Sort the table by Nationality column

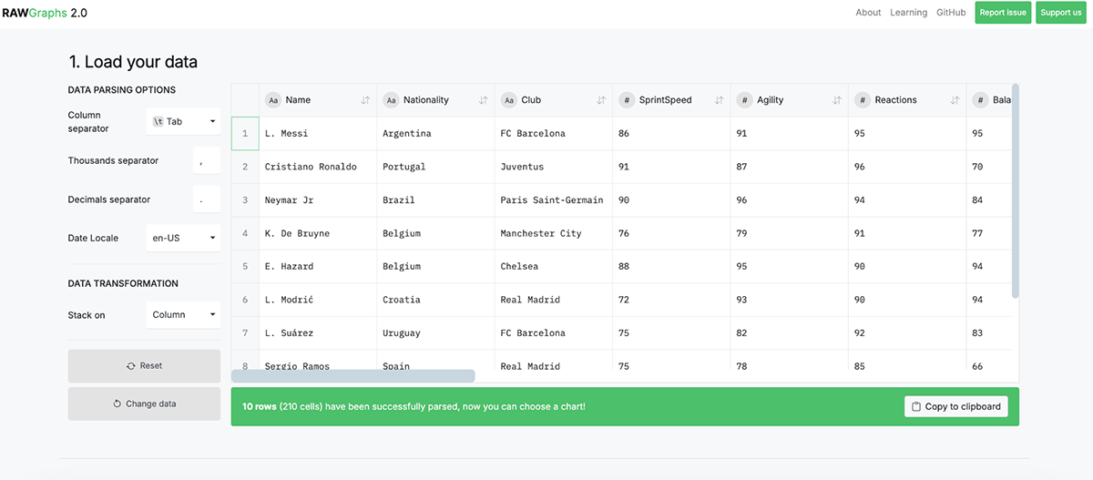[483, 100]
